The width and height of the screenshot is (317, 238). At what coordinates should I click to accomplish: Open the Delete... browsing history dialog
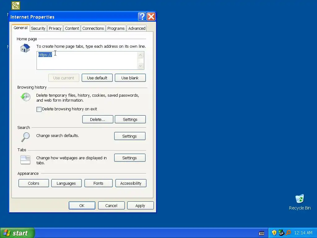pyautogui.click(x=98, y=119)
